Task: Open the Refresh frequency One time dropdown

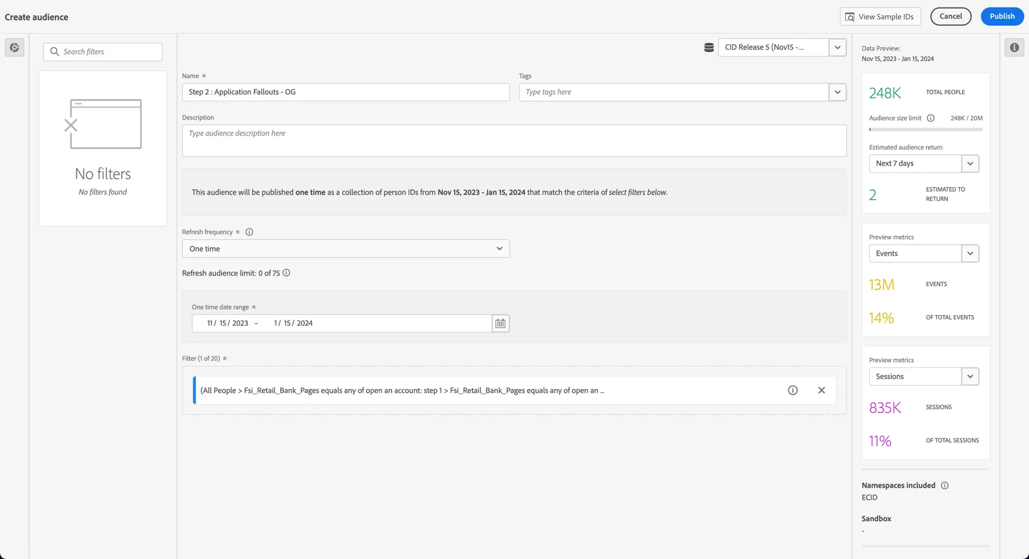Action: [346, 249]
